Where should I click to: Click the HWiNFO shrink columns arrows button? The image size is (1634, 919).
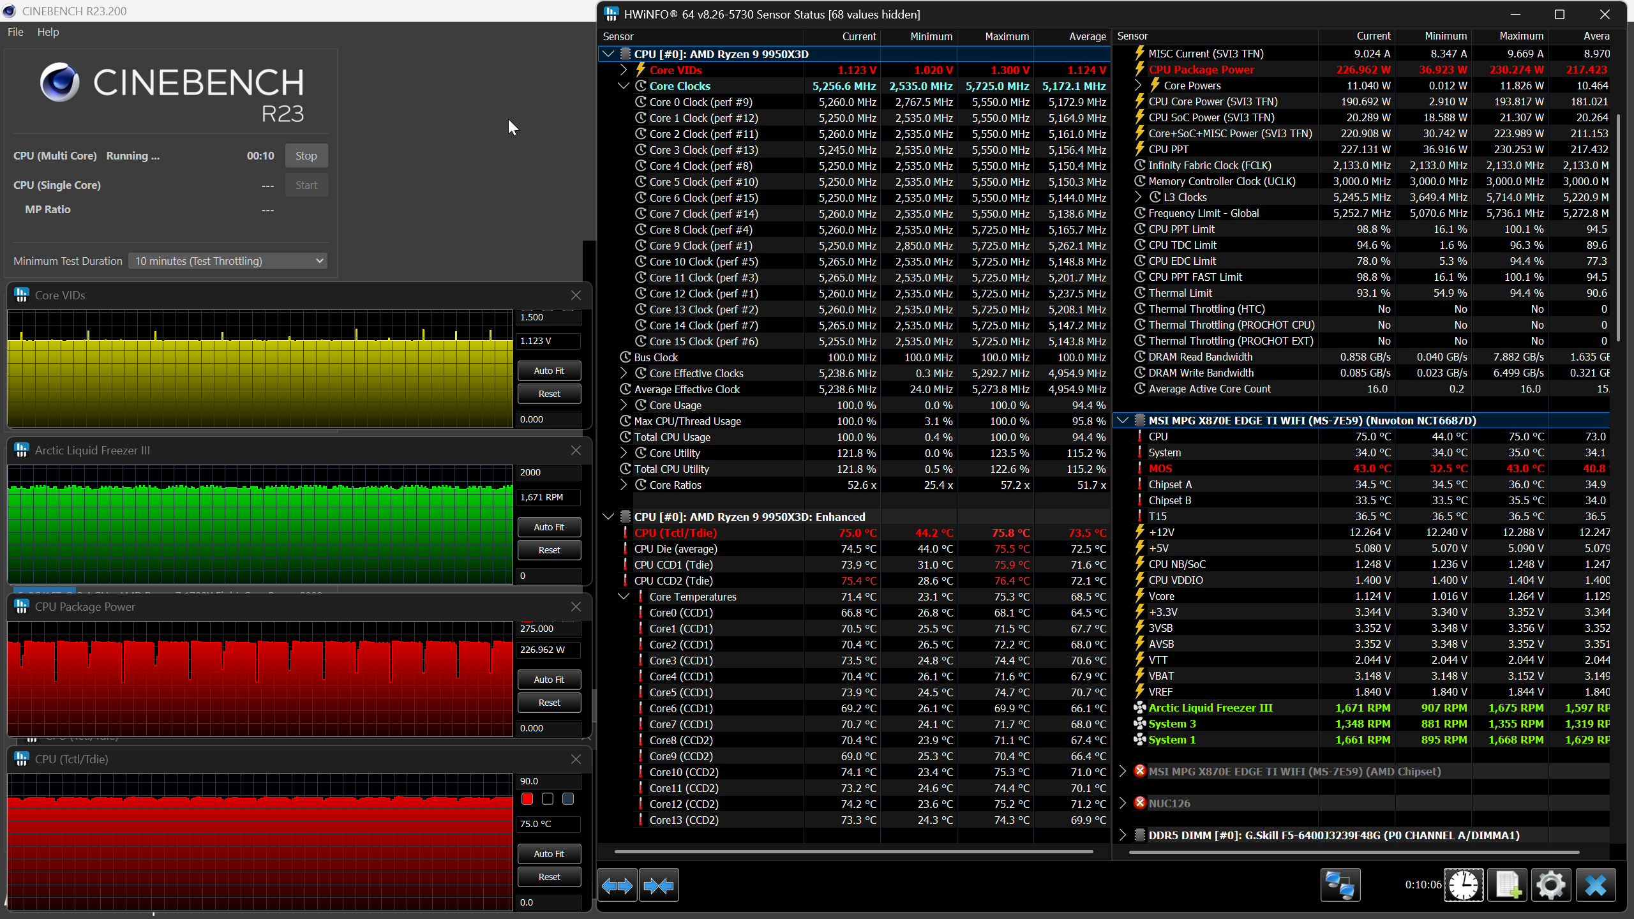(659, 885)
